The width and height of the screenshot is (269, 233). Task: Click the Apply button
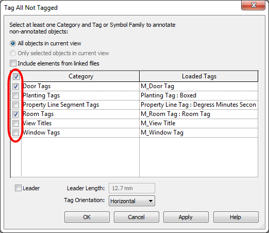click(x=186, y=217)
